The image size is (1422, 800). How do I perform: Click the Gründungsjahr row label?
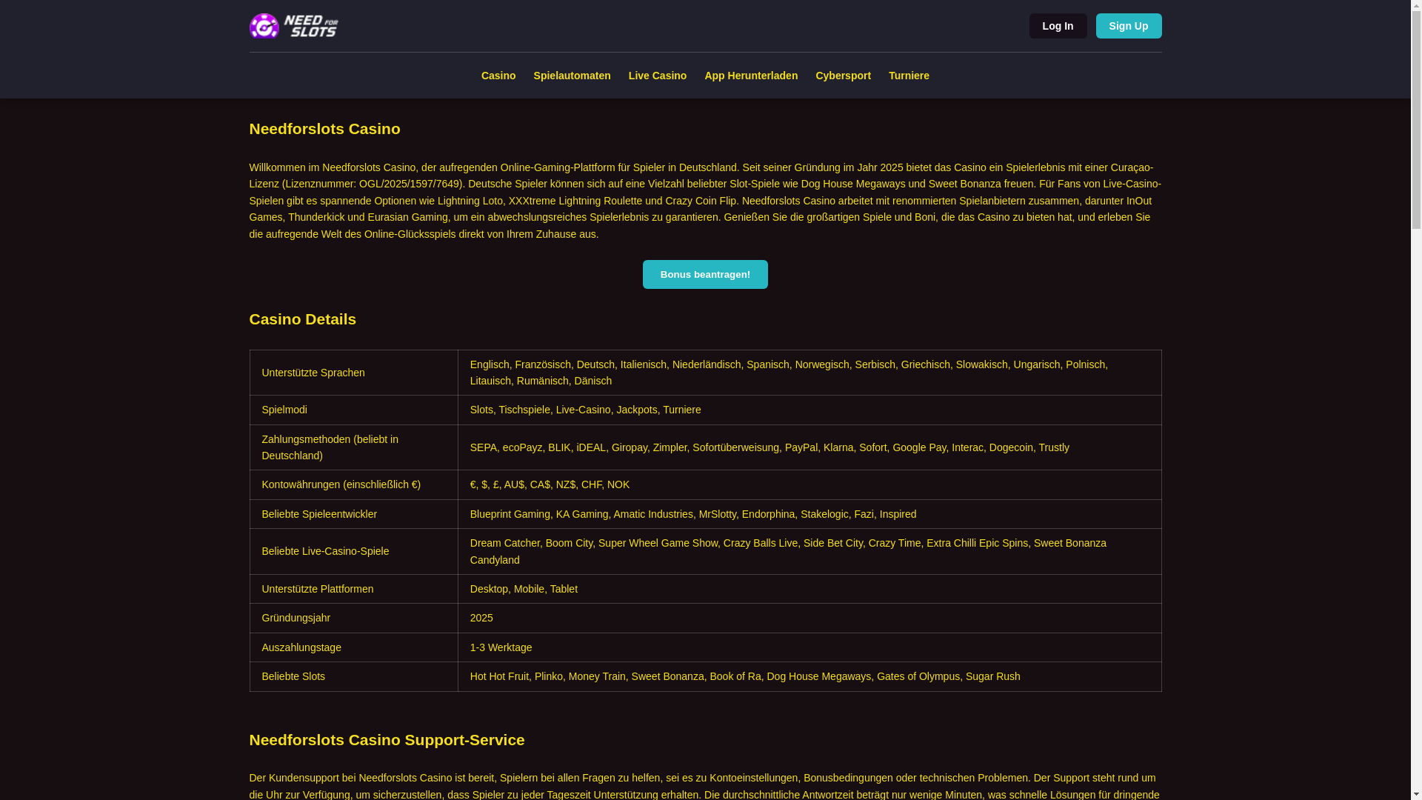[x=296, y=618]
